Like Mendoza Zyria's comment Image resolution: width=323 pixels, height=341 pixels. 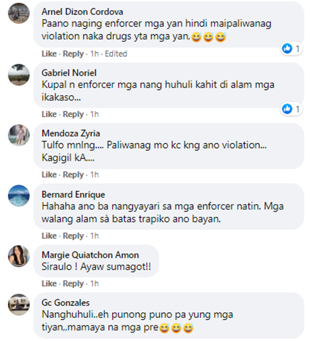[49, 175]
